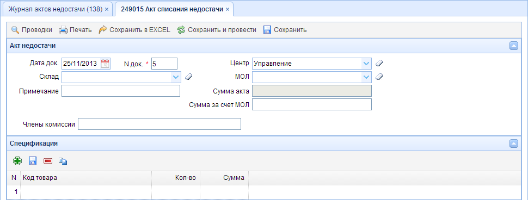Click the N column header

(x=14, y=178)
